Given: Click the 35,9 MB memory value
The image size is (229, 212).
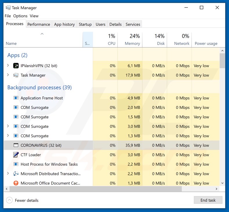Looking at the screenshot, I should coord(133,145).
